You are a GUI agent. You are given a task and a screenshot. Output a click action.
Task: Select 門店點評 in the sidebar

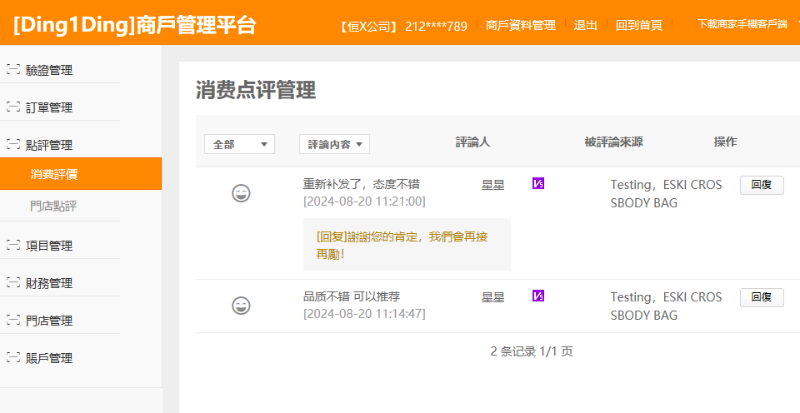pos(54,205)
